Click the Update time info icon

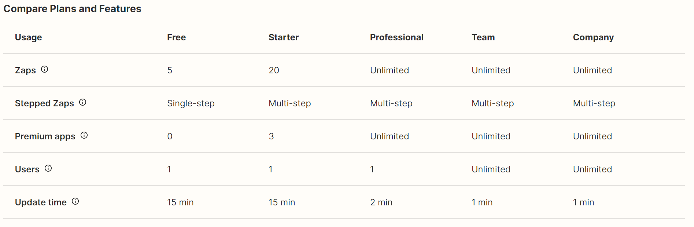[75, 201]
